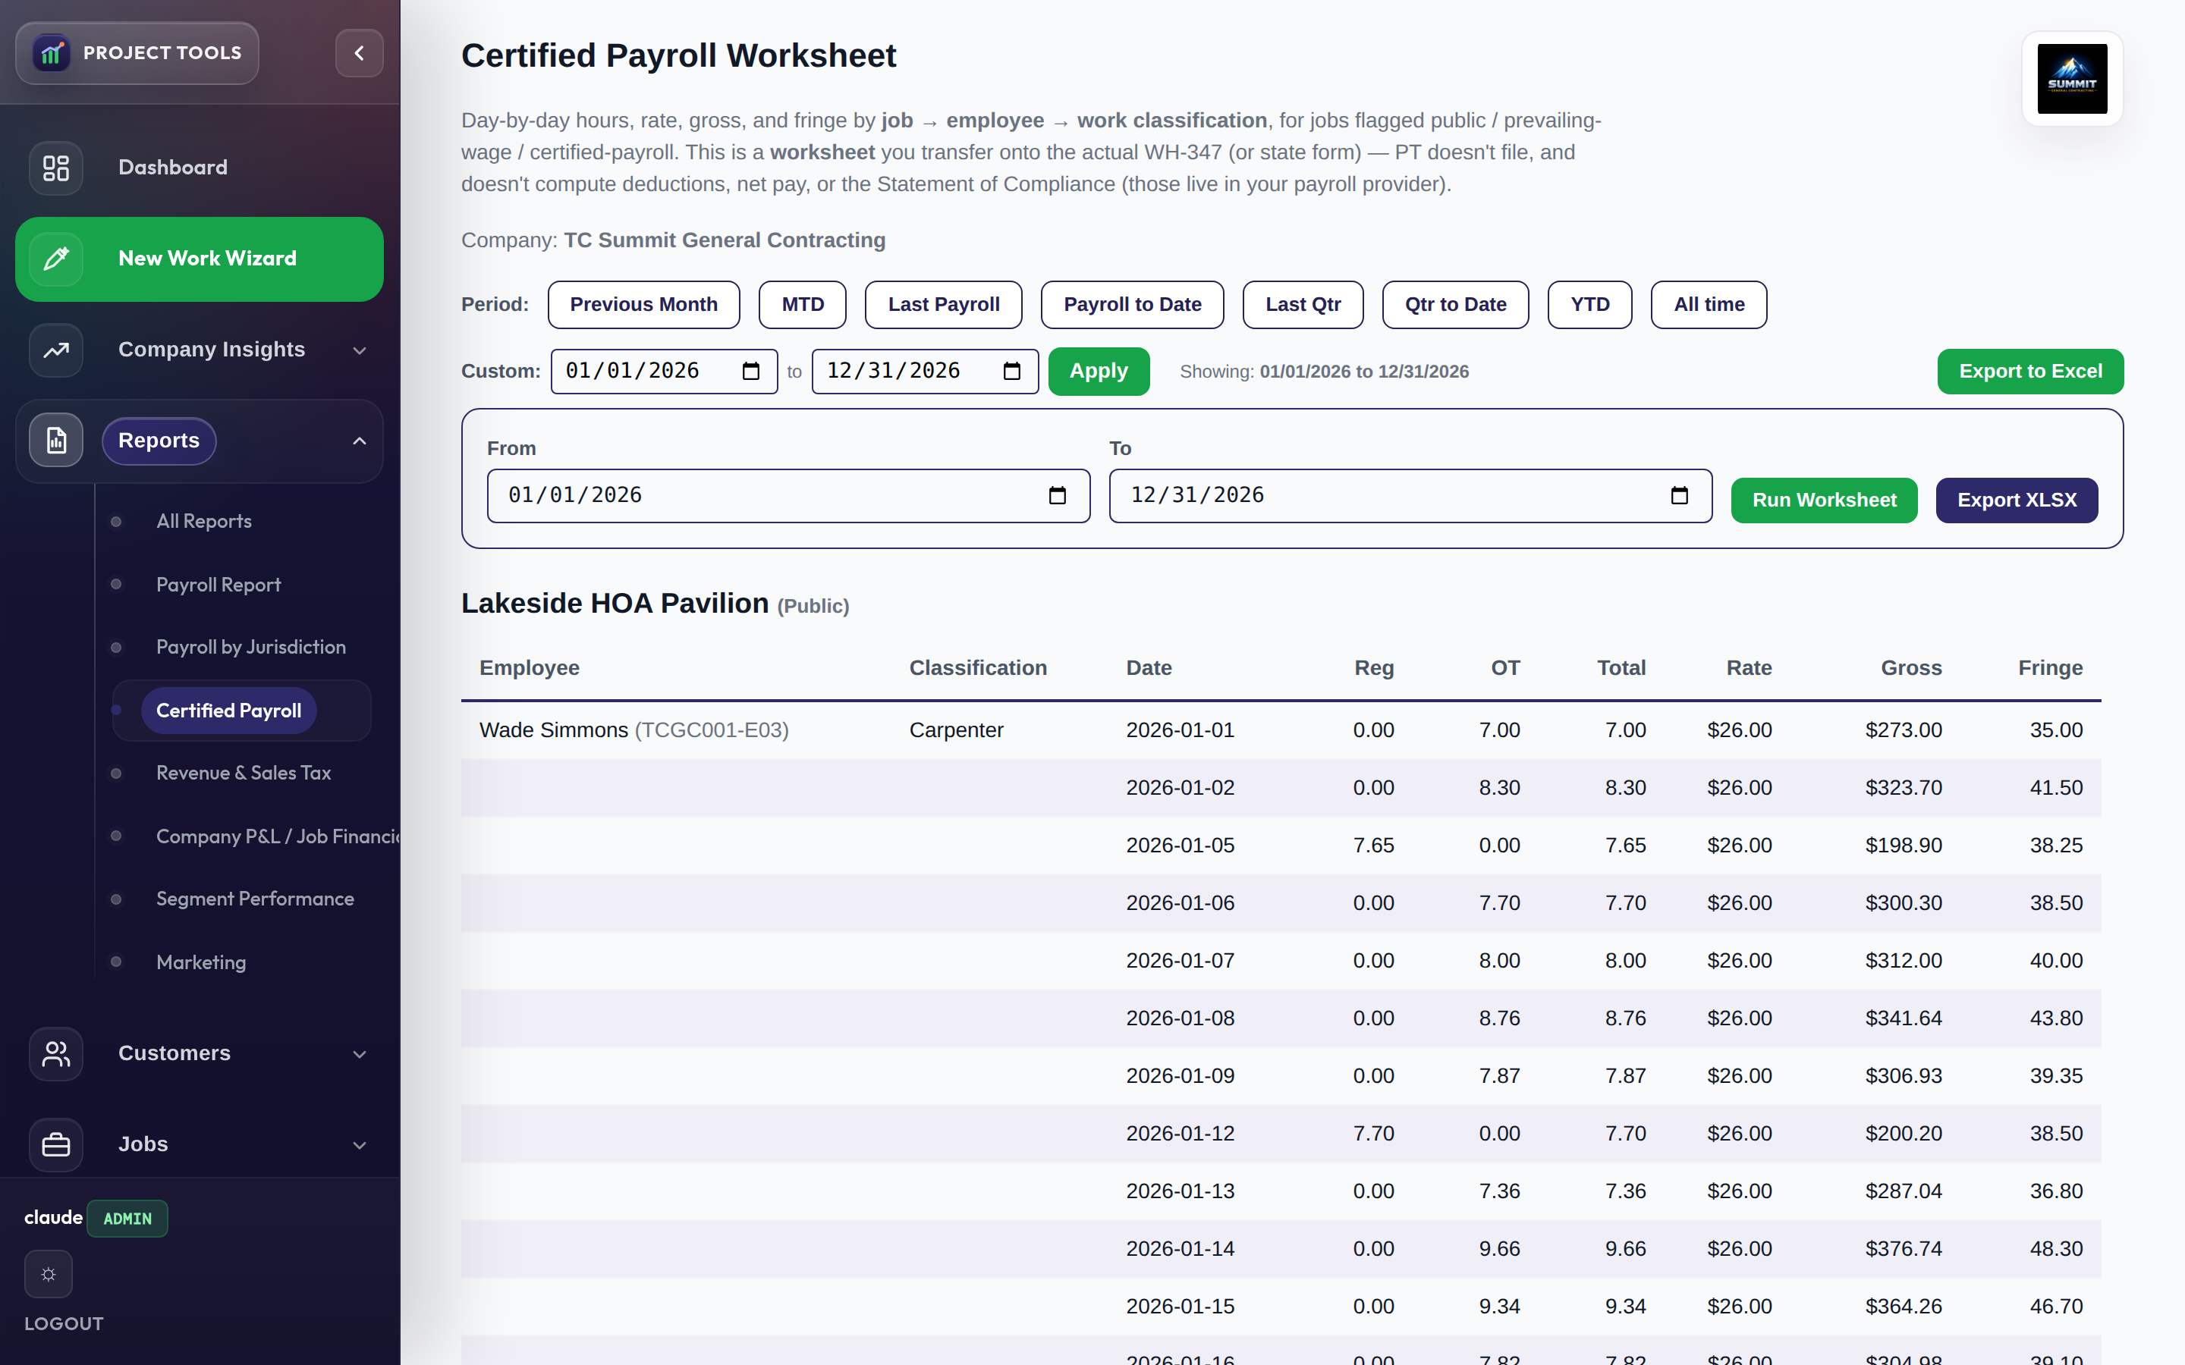The width and height of the screenshot is (2185, 1365).
Task: Click the green Apply button
Action: coord(1099,371)
